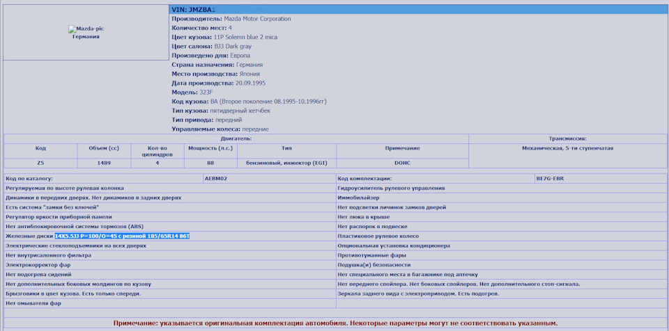Viewport: 669px width, 331px height.
Task: Click "Нет внутрисалонного фильтра" row
Action: (170, 255)
